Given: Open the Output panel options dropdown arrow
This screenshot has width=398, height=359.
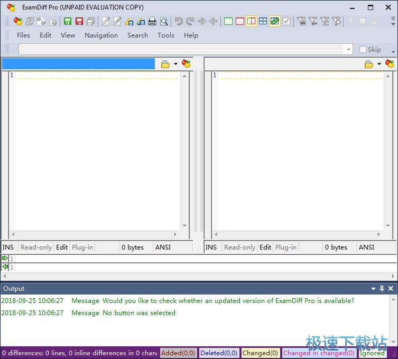Looking at the screenshot, I should (374, 289).
